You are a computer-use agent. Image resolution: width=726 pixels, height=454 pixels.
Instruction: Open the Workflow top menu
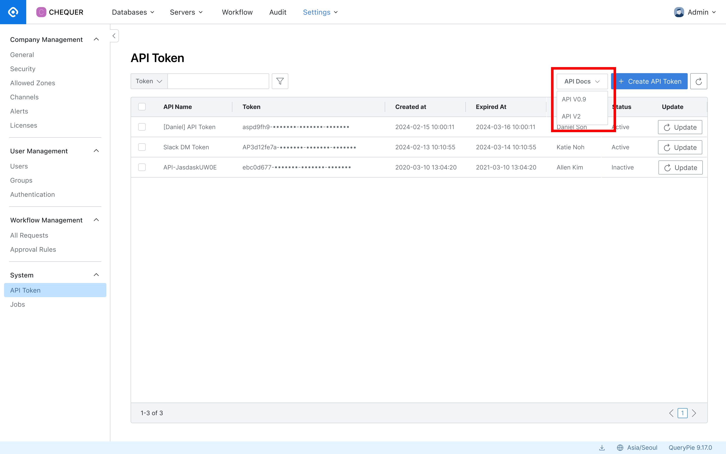pos(237,12)
